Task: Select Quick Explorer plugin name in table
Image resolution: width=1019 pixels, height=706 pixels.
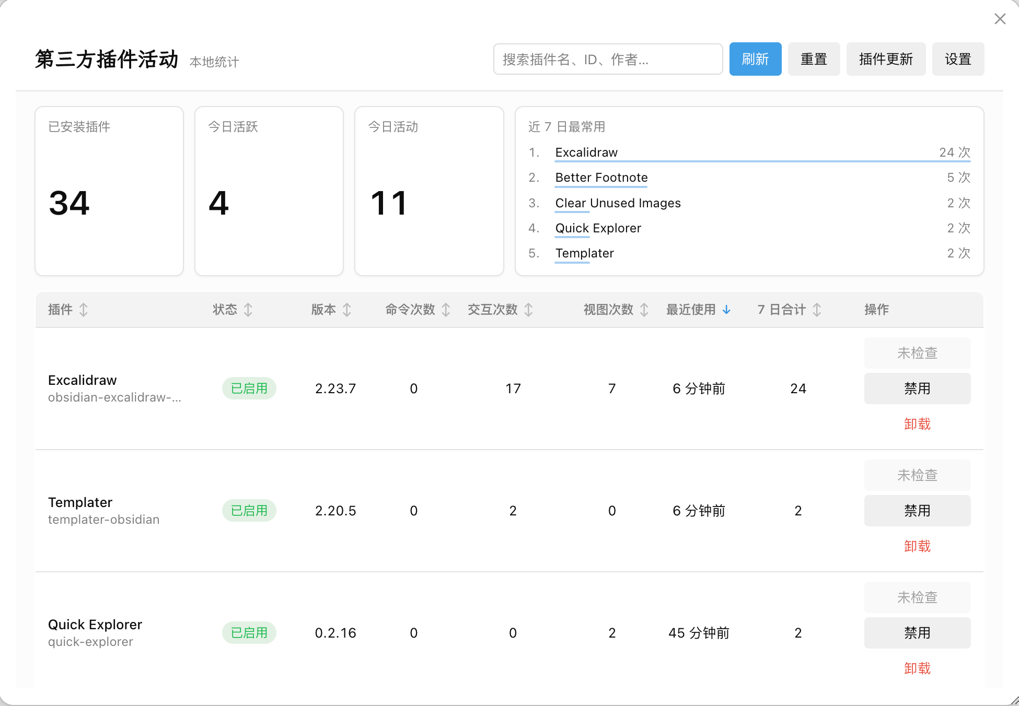Action: (95, 625)
